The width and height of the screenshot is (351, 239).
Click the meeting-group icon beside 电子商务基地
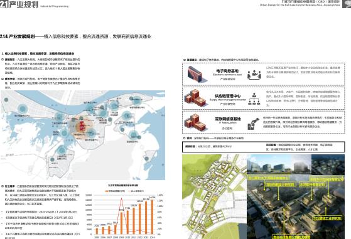coord(254,75)
